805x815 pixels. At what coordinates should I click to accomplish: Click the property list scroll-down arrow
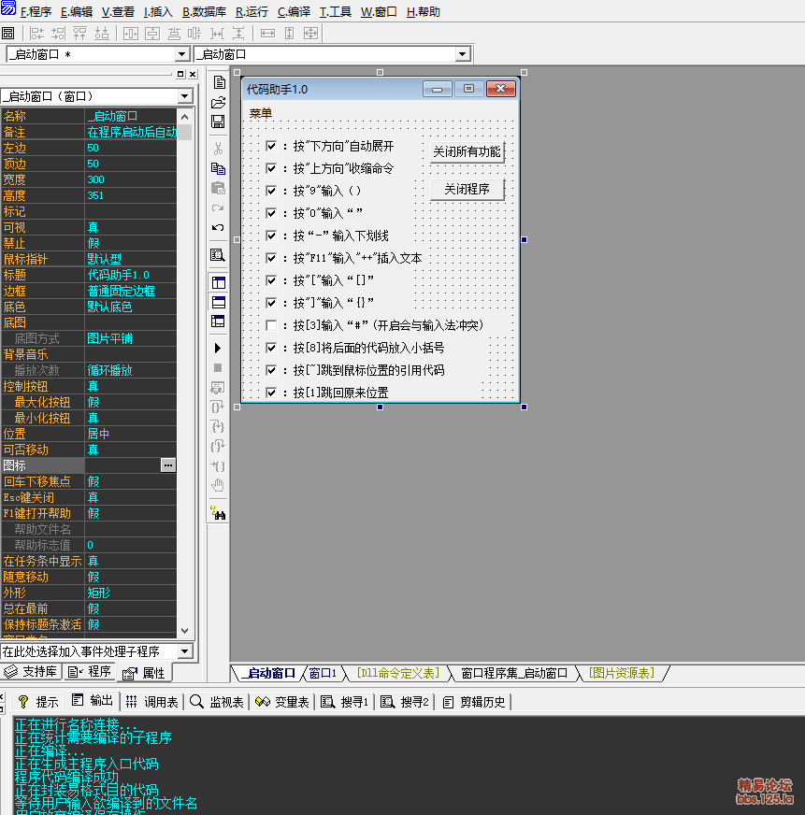pos(184,631)
